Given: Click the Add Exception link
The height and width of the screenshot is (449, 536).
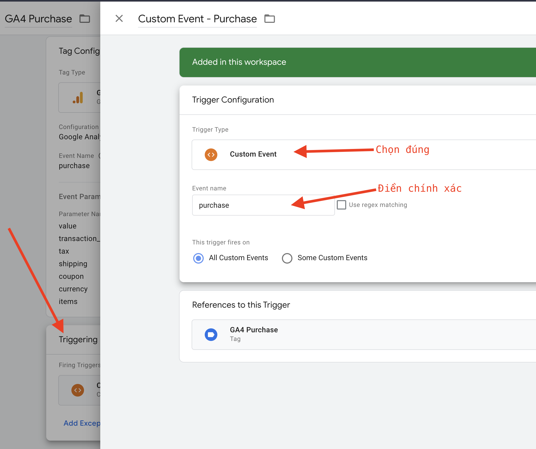Looking at the screenshot, I should pyautogui.click(x=82, y=423).
